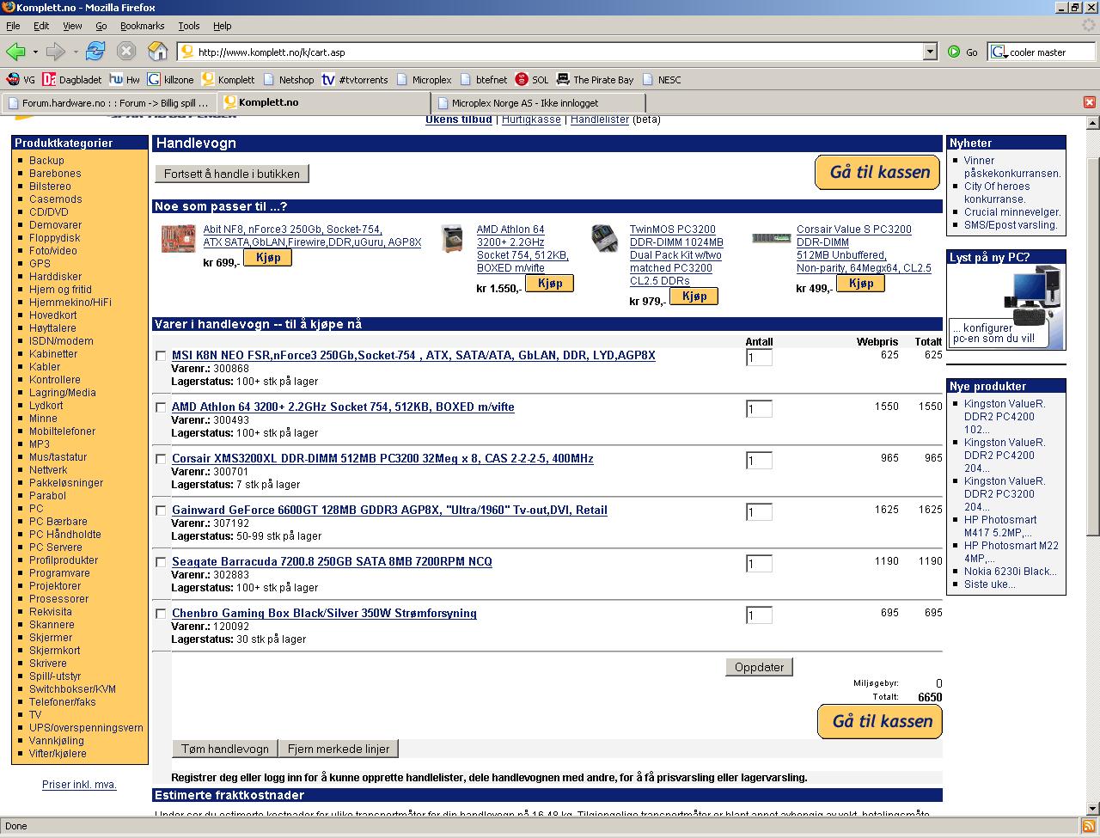
Task: Click the PC configurator image under Lyst på ny PC
Action: tap(1006, 307)
